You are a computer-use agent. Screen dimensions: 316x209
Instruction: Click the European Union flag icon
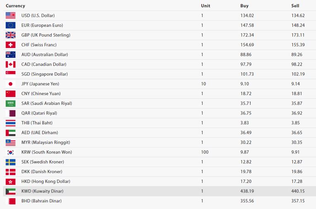click(x=10, y=25)
